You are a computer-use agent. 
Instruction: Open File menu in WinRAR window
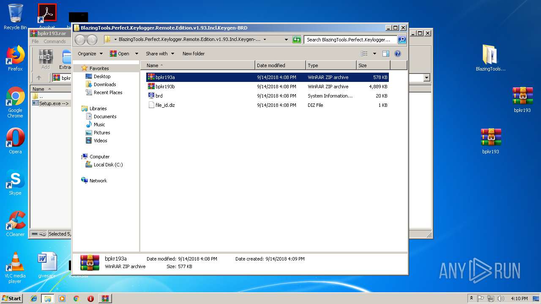click(35, 41)
